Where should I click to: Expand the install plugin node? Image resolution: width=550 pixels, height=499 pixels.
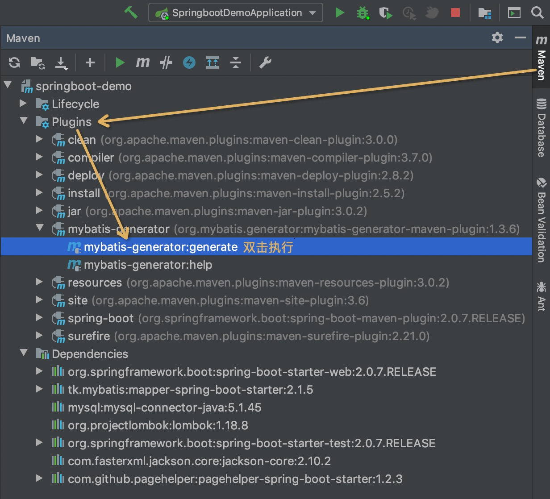click(39, 192)
